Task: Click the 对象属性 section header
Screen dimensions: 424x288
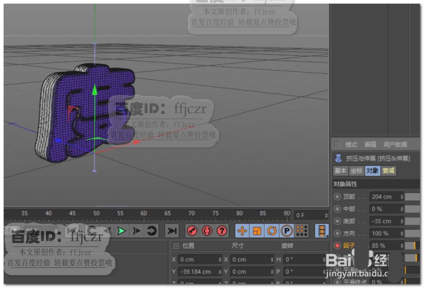Action: point(376,184)
